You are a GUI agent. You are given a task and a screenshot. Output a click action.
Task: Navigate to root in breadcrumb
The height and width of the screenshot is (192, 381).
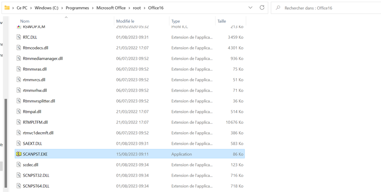tap(137, 8)
